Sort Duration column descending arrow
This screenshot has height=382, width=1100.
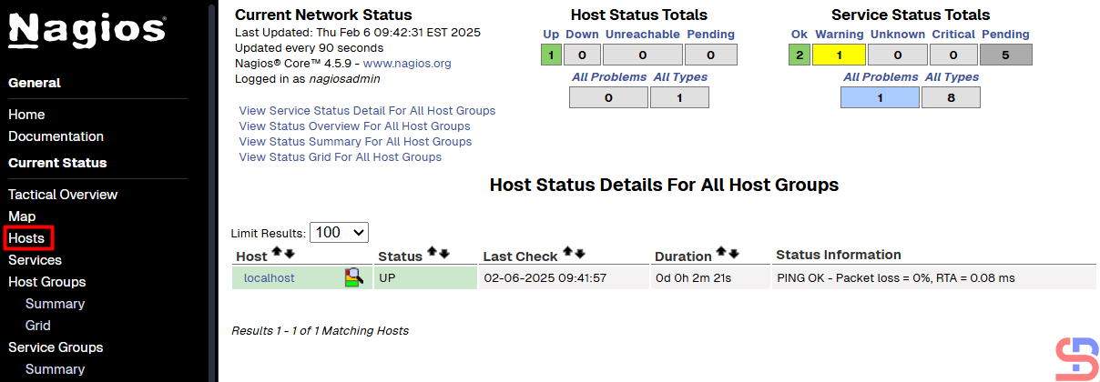pos(734,252)
